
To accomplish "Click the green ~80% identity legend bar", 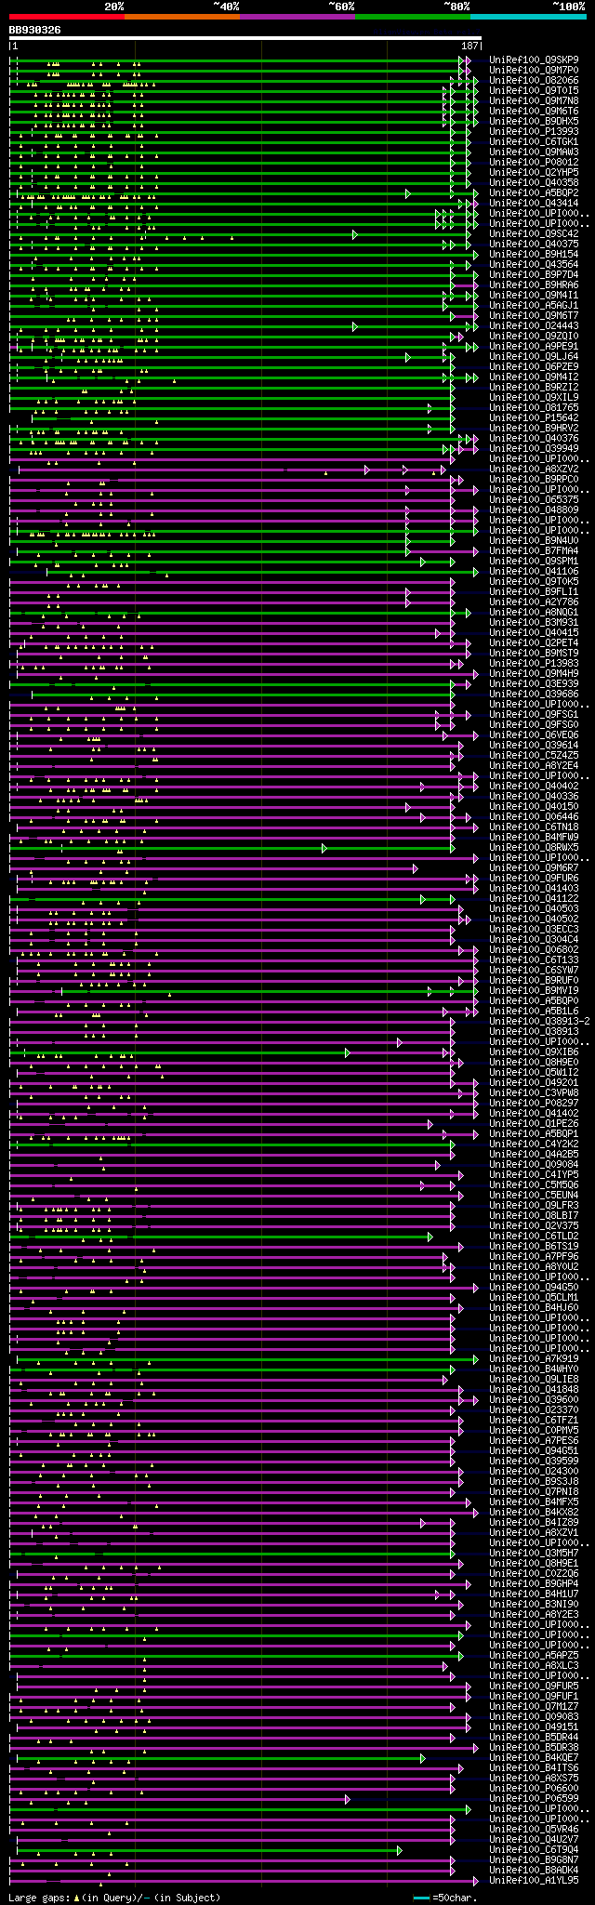I will pos(413,17).
